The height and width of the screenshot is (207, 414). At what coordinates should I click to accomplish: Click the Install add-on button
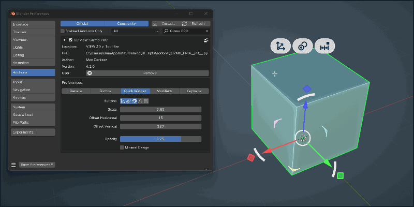[x=165, y=23]
